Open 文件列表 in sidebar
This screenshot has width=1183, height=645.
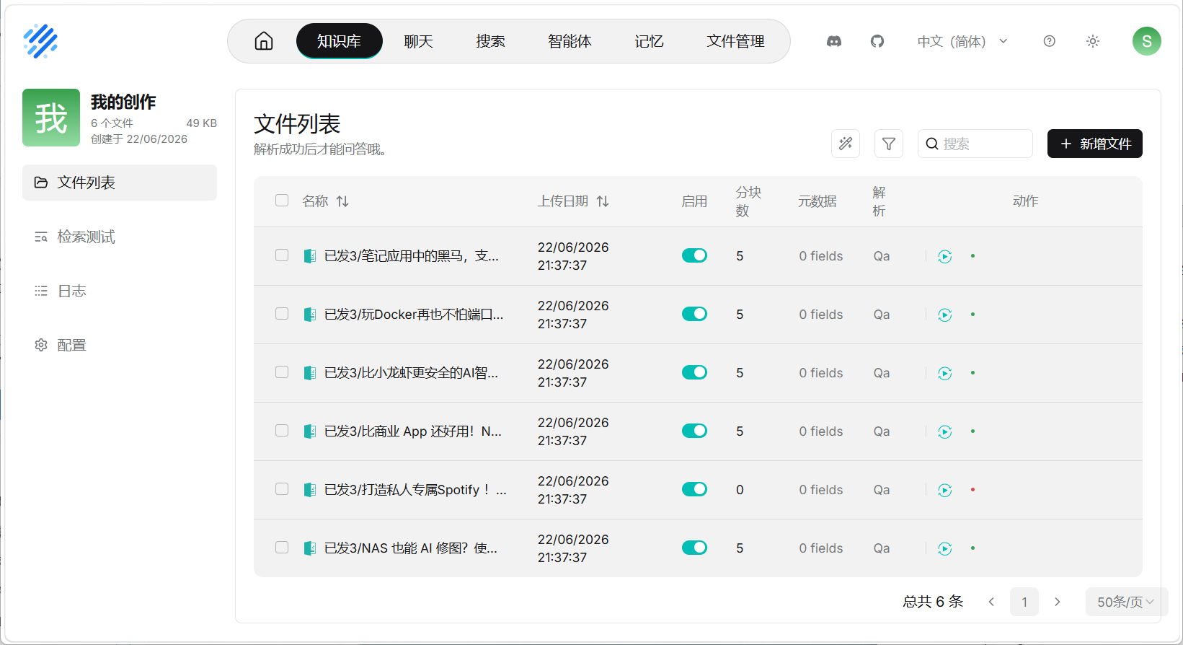pos(120,183)
